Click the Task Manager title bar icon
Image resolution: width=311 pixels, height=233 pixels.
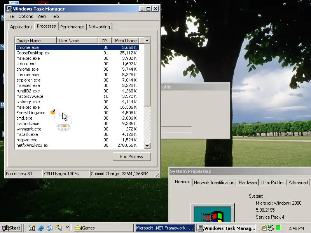[9, 9]
